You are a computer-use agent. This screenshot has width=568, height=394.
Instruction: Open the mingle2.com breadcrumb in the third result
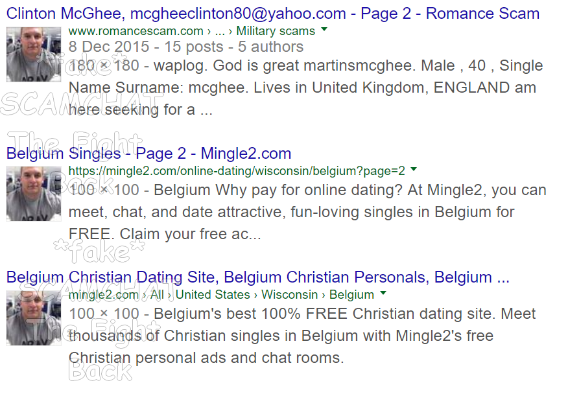104,295
